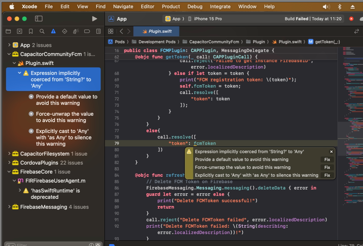Screen dimensions: 363x246
Task: Open the Debug menu
Action: point(195,6)
